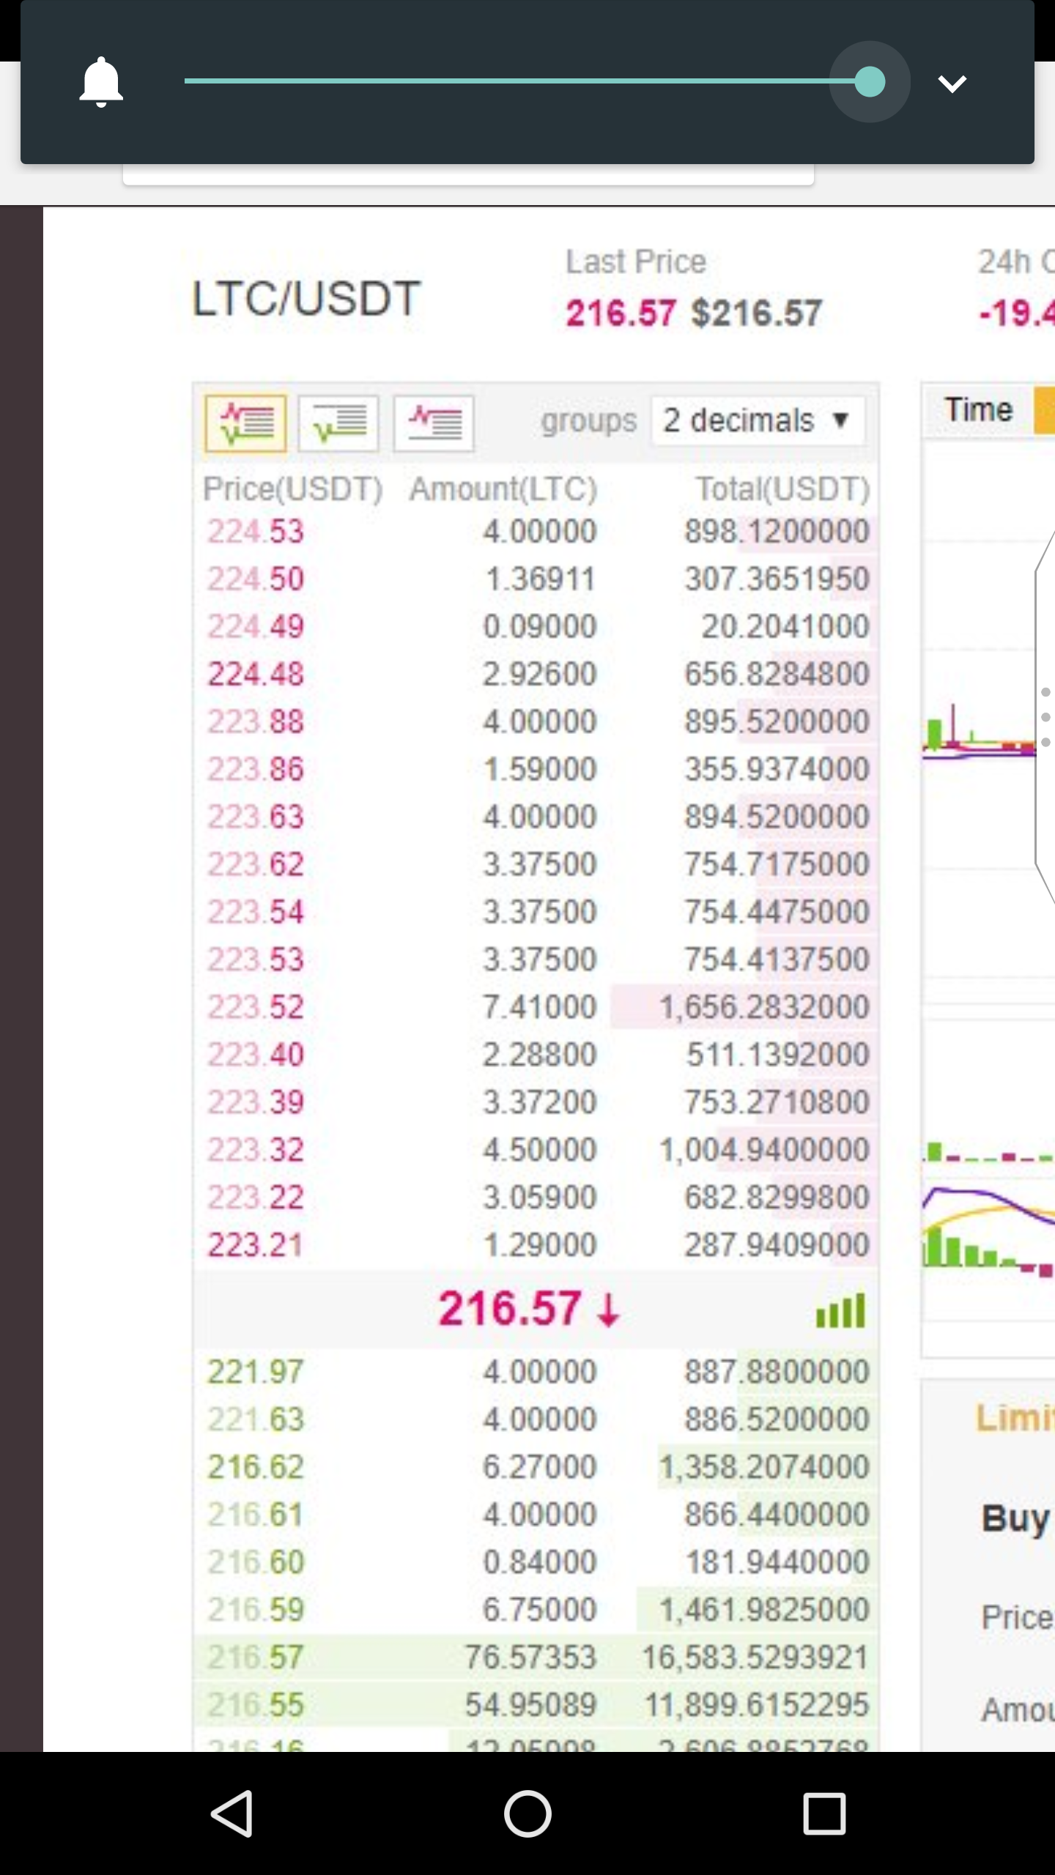Image resolution: width=1055 pixels, height=1875 pixels.
Task: Click the Total(USDT) column header
Action: pyautogui.click(x=782, y=489)
